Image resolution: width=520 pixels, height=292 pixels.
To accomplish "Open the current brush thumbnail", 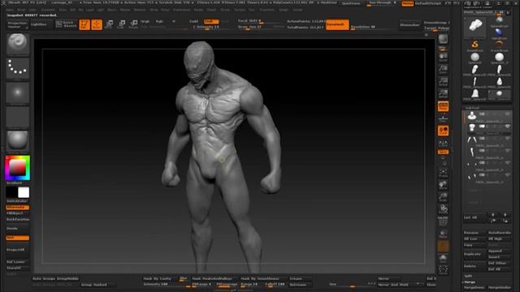I will pyautogui.click(x=18, y=44).
